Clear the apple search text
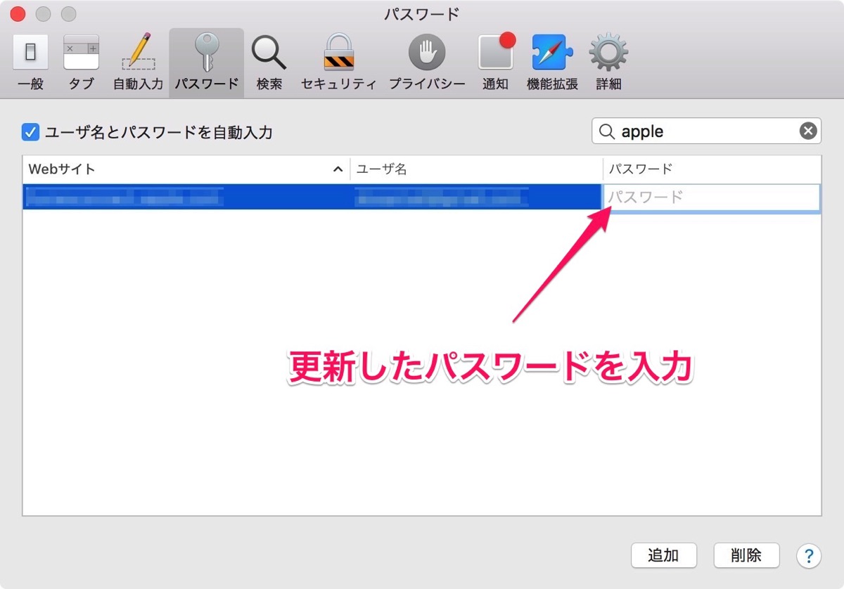 point(808,131)
